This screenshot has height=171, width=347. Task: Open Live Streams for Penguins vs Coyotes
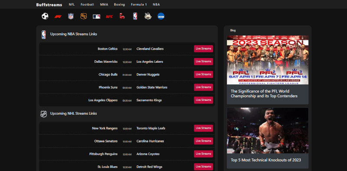pos(203,154)
